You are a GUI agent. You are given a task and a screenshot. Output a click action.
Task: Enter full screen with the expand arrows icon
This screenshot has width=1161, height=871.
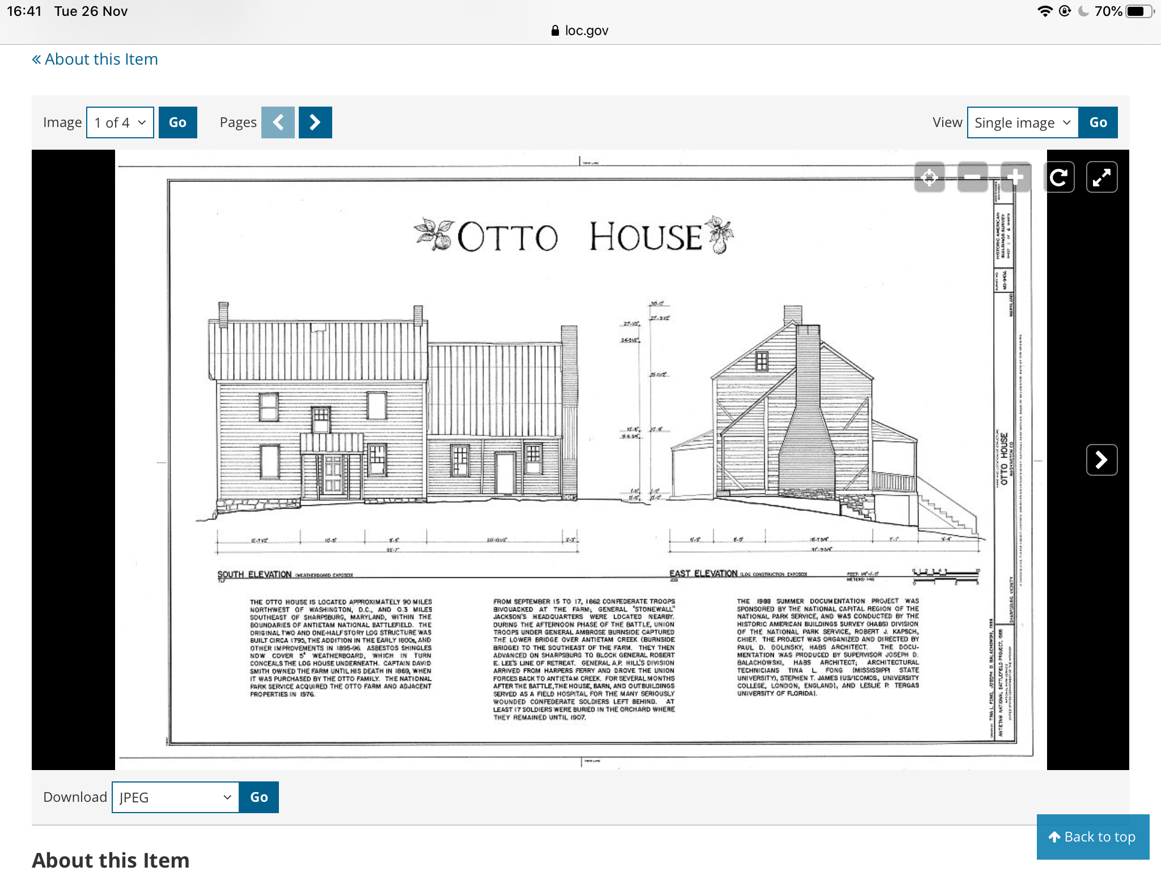pyautogui.click(x=1101, y=177)
